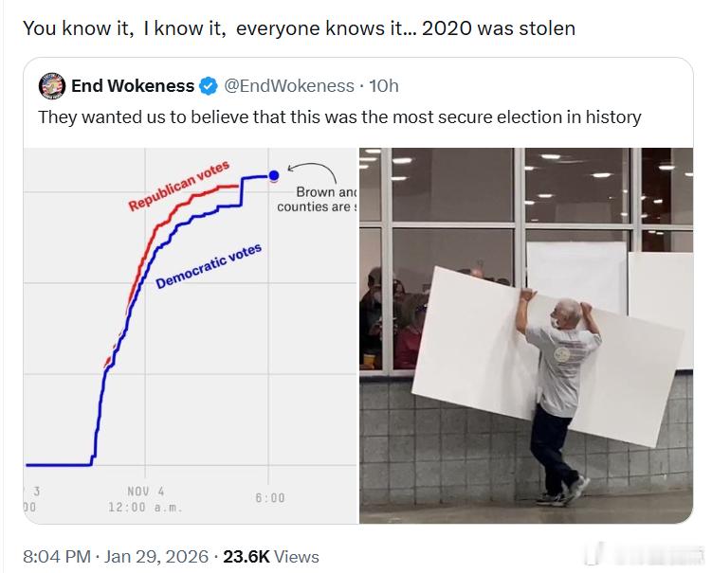This screenshot has height=573, width=712.
Task: Click the 23.6K Views count
Action: tap(271, 557)
